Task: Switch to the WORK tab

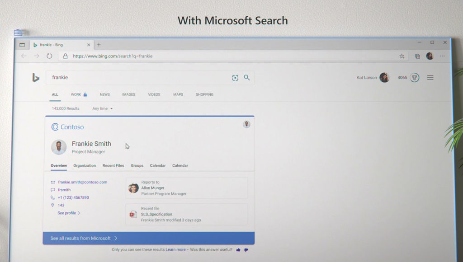Action: pyautogui.click(x=79, y=94)
